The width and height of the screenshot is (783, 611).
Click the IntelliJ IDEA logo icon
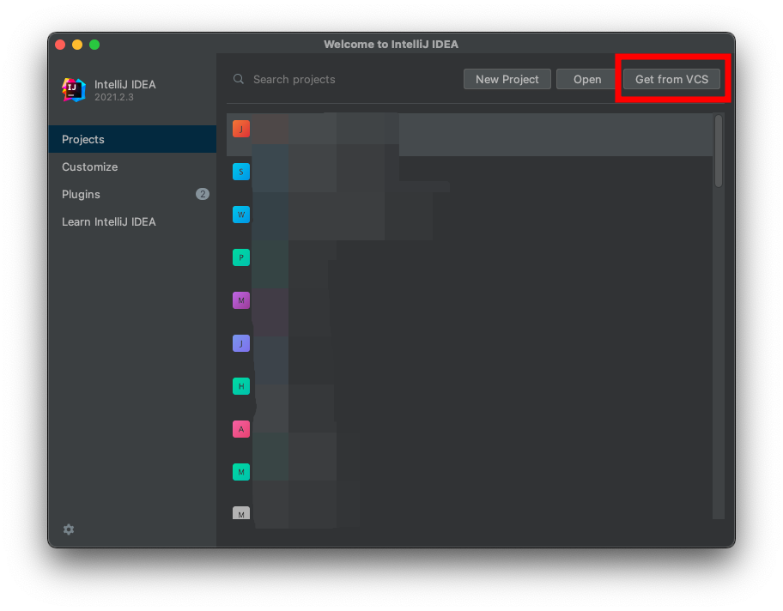[74, 90]
